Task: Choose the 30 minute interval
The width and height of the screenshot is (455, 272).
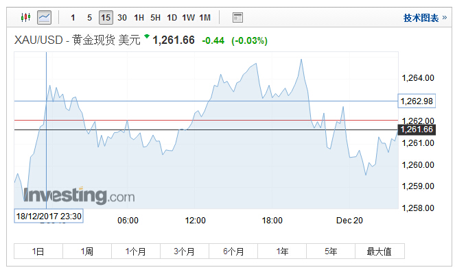Action: 122,18
